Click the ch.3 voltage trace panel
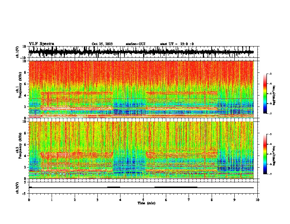 click(143, 188)
